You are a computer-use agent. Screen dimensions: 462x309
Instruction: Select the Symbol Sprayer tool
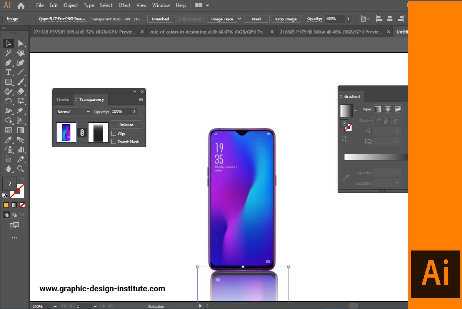pyautogui.click(x=8, y=150)
